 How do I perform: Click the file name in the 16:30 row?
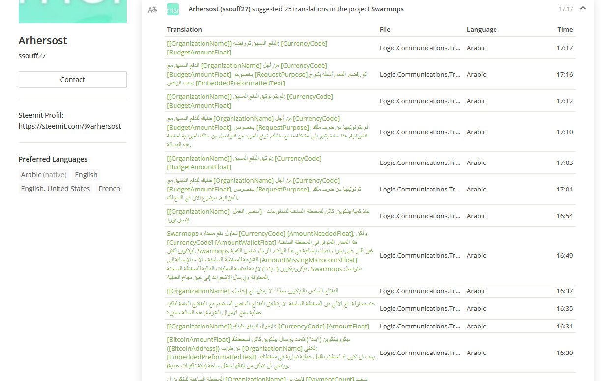tap(420, 353)
